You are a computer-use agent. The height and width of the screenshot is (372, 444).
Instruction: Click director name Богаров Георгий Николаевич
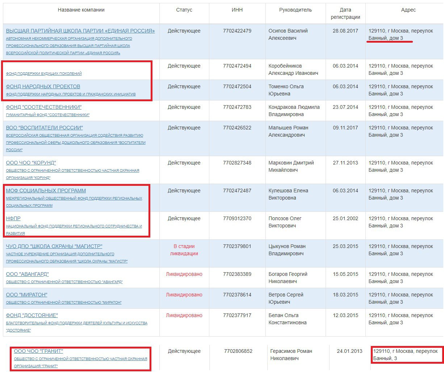(x=288, y=278)
